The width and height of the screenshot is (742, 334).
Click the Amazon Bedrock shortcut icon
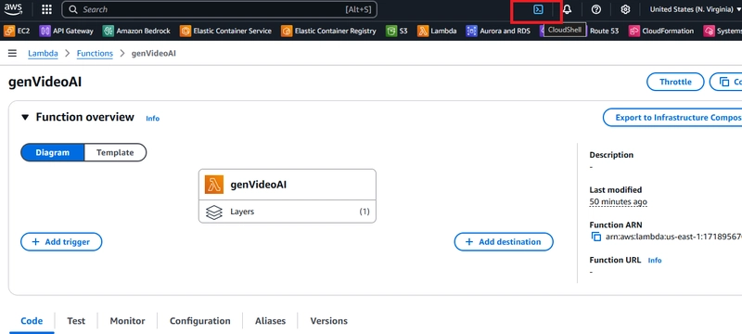(109, 31)
